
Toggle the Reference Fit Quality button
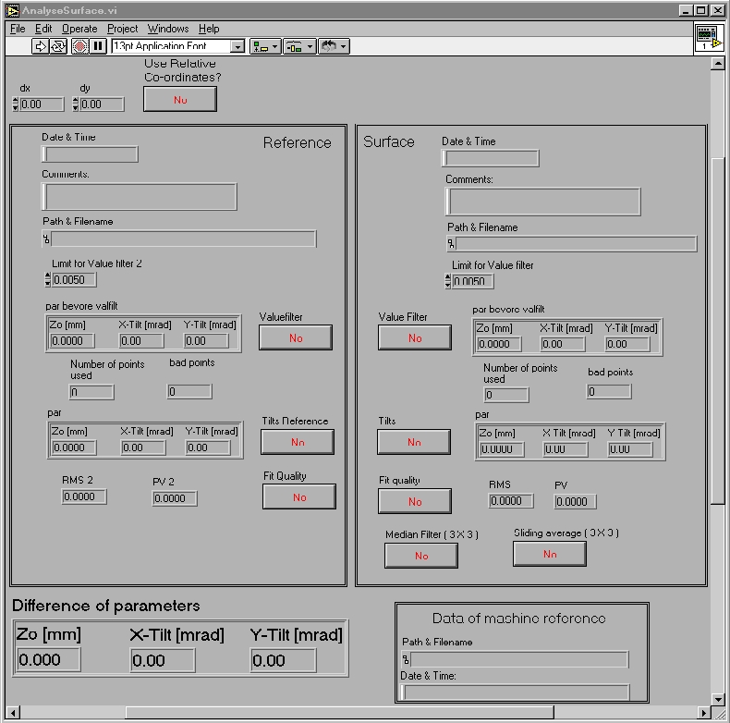point(299,496)
